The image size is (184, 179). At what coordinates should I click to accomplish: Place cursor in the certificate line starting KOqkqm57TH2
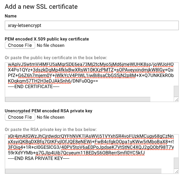coord(53,81)
